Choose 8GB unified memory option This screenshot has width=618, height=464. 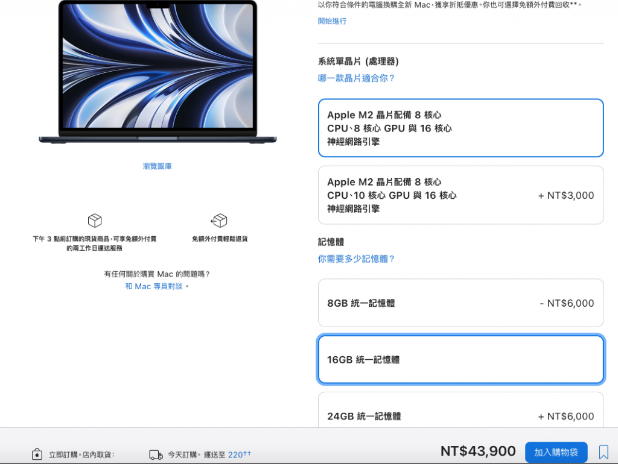pyautogui.click(x=460, y=303)
